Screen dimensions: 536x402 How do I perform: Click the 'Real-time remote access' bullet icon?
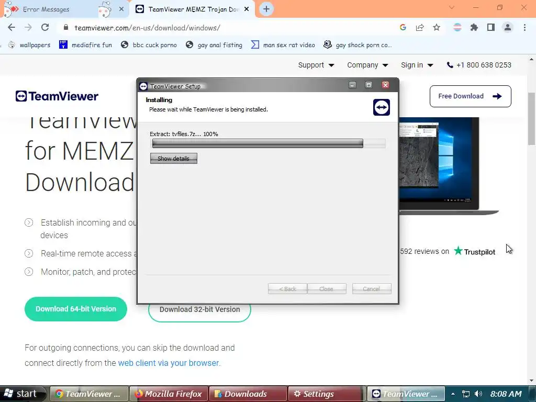[29, 253]
